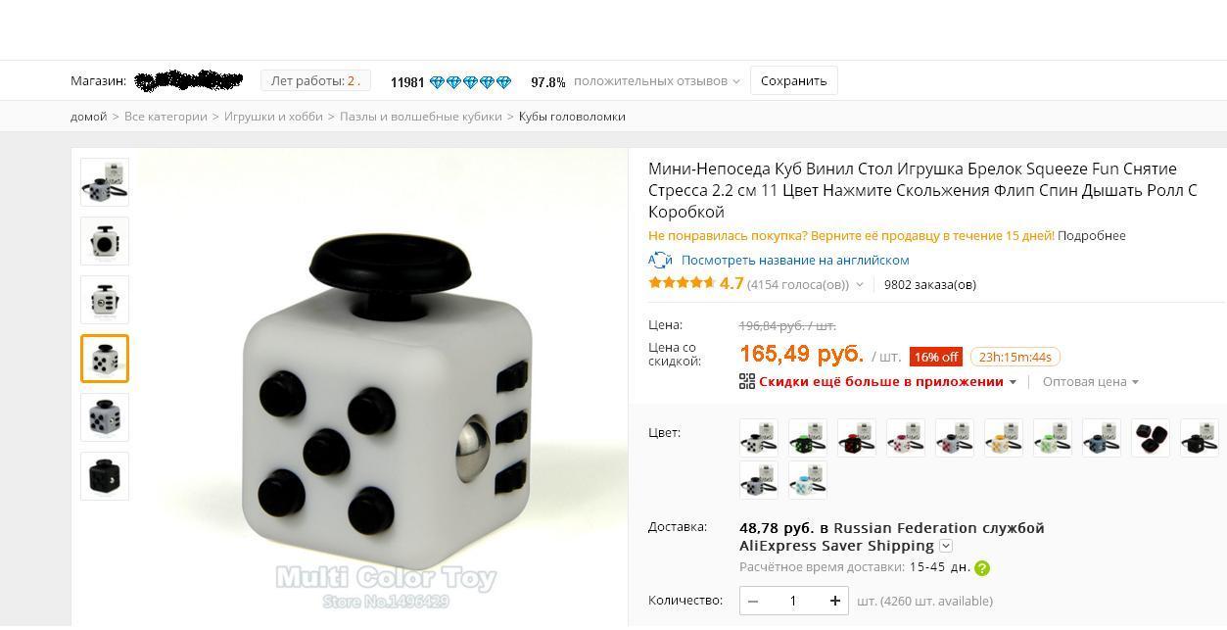The width and height of the screenshot is (1227, 630).
Task: Open the wholesale price dropdown
Action: [x=1090, y=381]
